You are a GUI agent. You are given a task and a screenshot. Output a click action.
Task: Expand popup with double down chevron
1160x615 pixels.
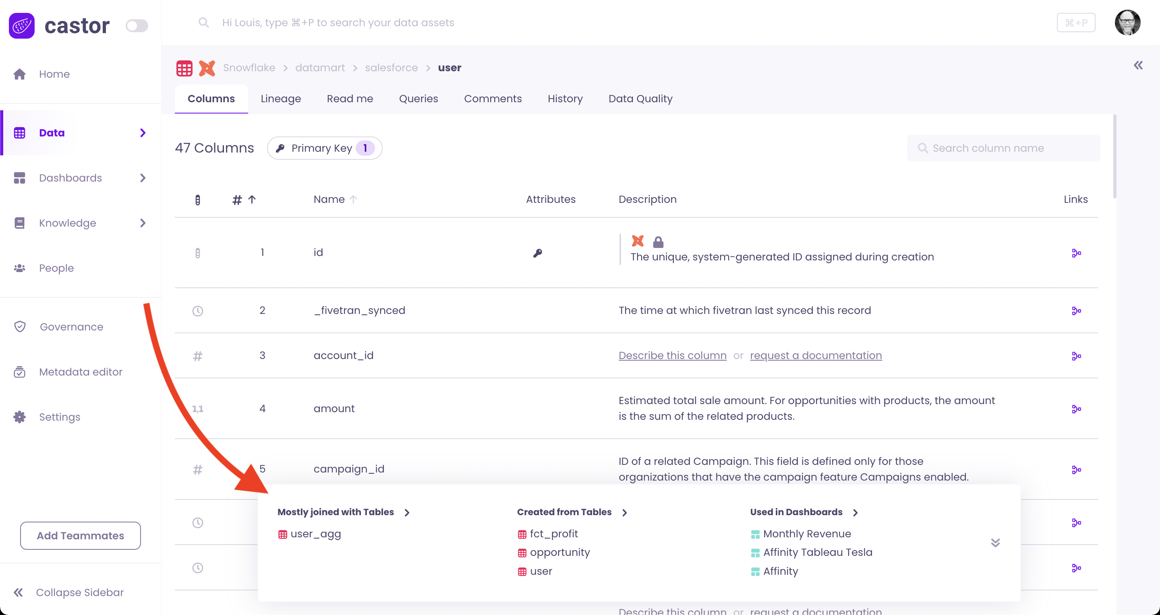pyautogui.click(x=995, y=543)
